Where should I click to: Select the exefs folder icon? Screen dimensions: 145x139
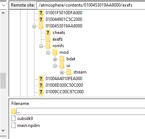click(x=48, y=39)
